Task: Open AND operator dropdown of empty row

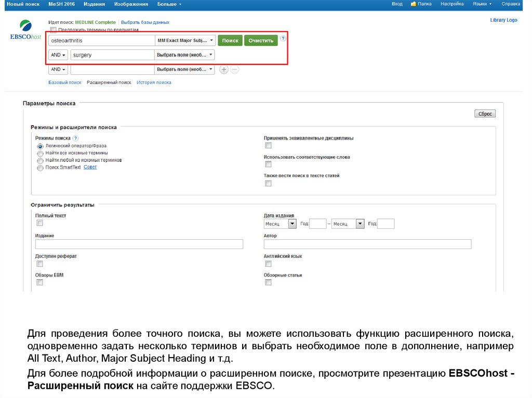Action: click(58, 69)
